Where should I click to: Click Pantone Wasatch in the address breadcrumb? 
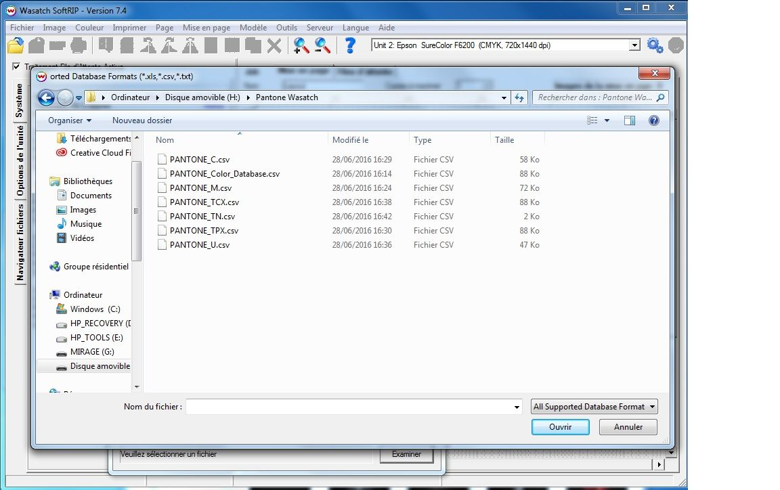pyautogui.click(x=287, y=97)
